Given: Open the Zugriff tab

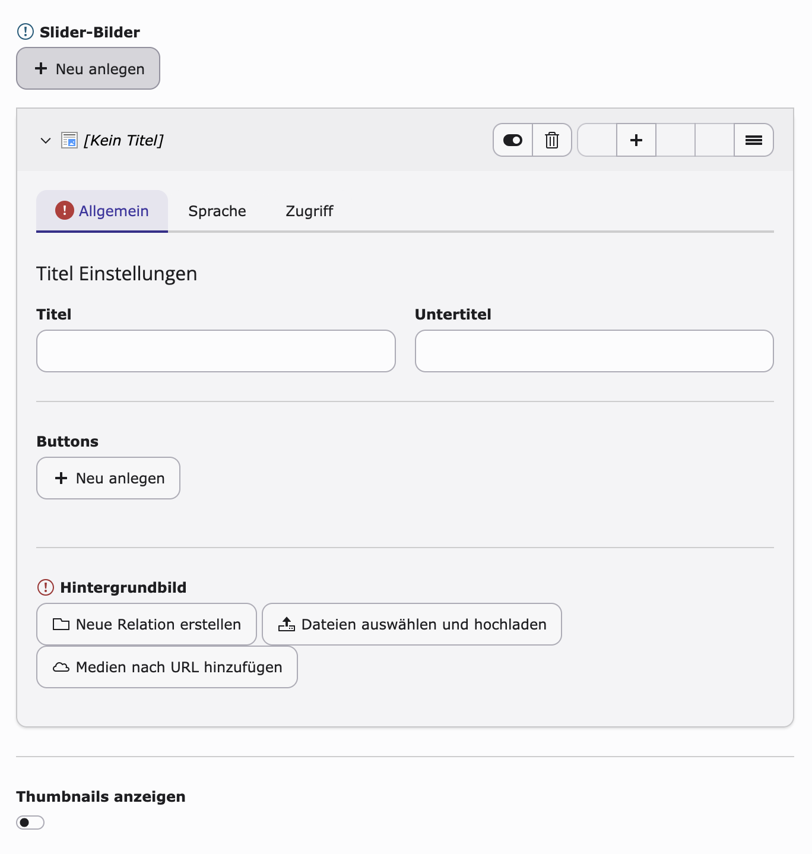Looking at the screenshot, I should pyautogui.click(x=309, y=211).
